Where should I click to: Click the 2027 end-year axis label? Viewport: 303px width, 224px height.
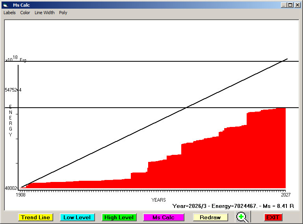[x=285, y=195]
